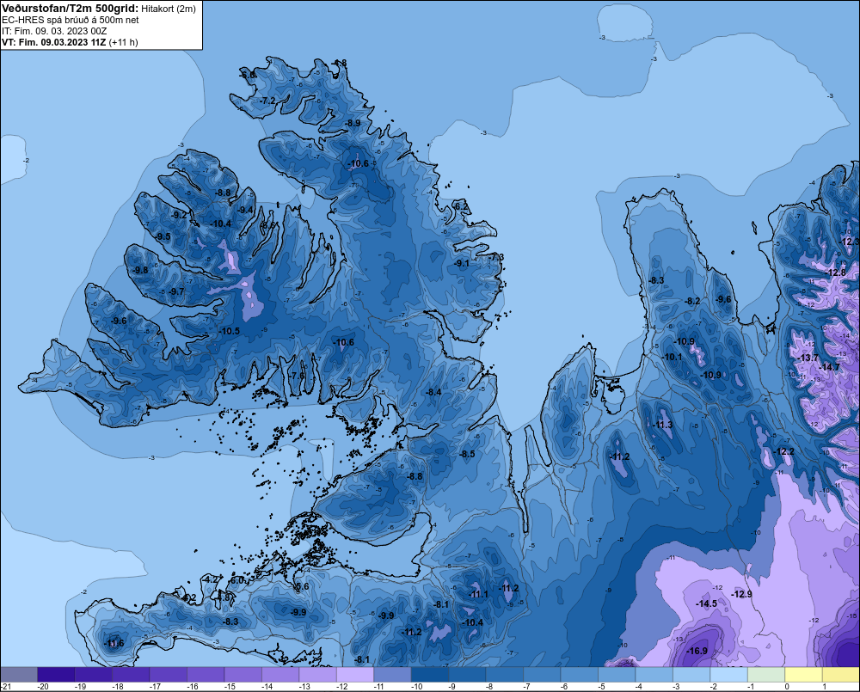Click the initial time line 'IT: Fim. 09. 03. 2023 00Z'

click(x=54, y=31)
